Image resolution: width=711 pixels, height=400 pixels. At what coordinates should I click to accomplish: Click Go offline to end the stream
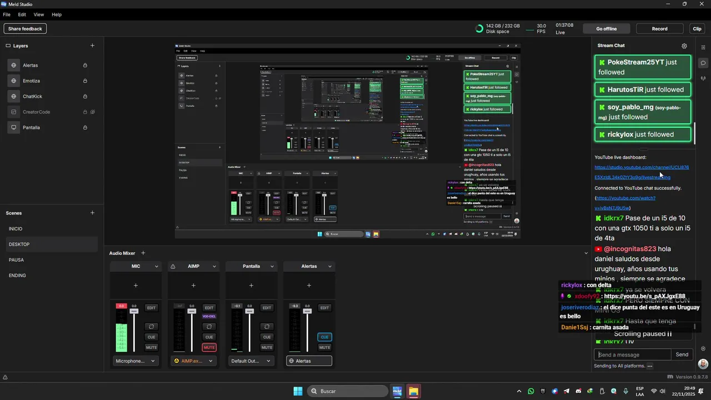[607, 28]
